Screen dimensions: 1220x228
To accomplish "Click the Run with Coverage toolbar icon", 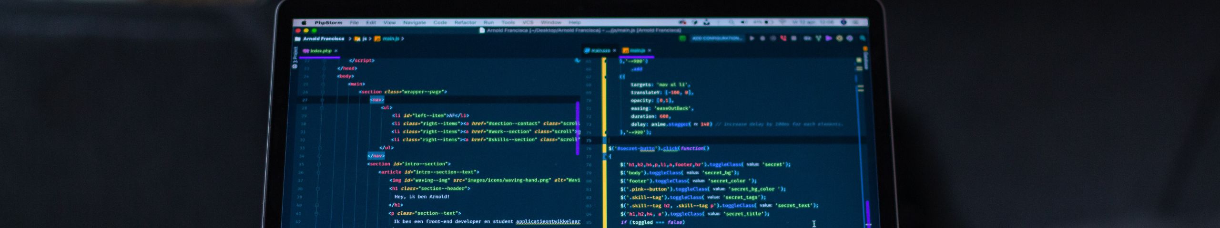I will coord(773,38).
